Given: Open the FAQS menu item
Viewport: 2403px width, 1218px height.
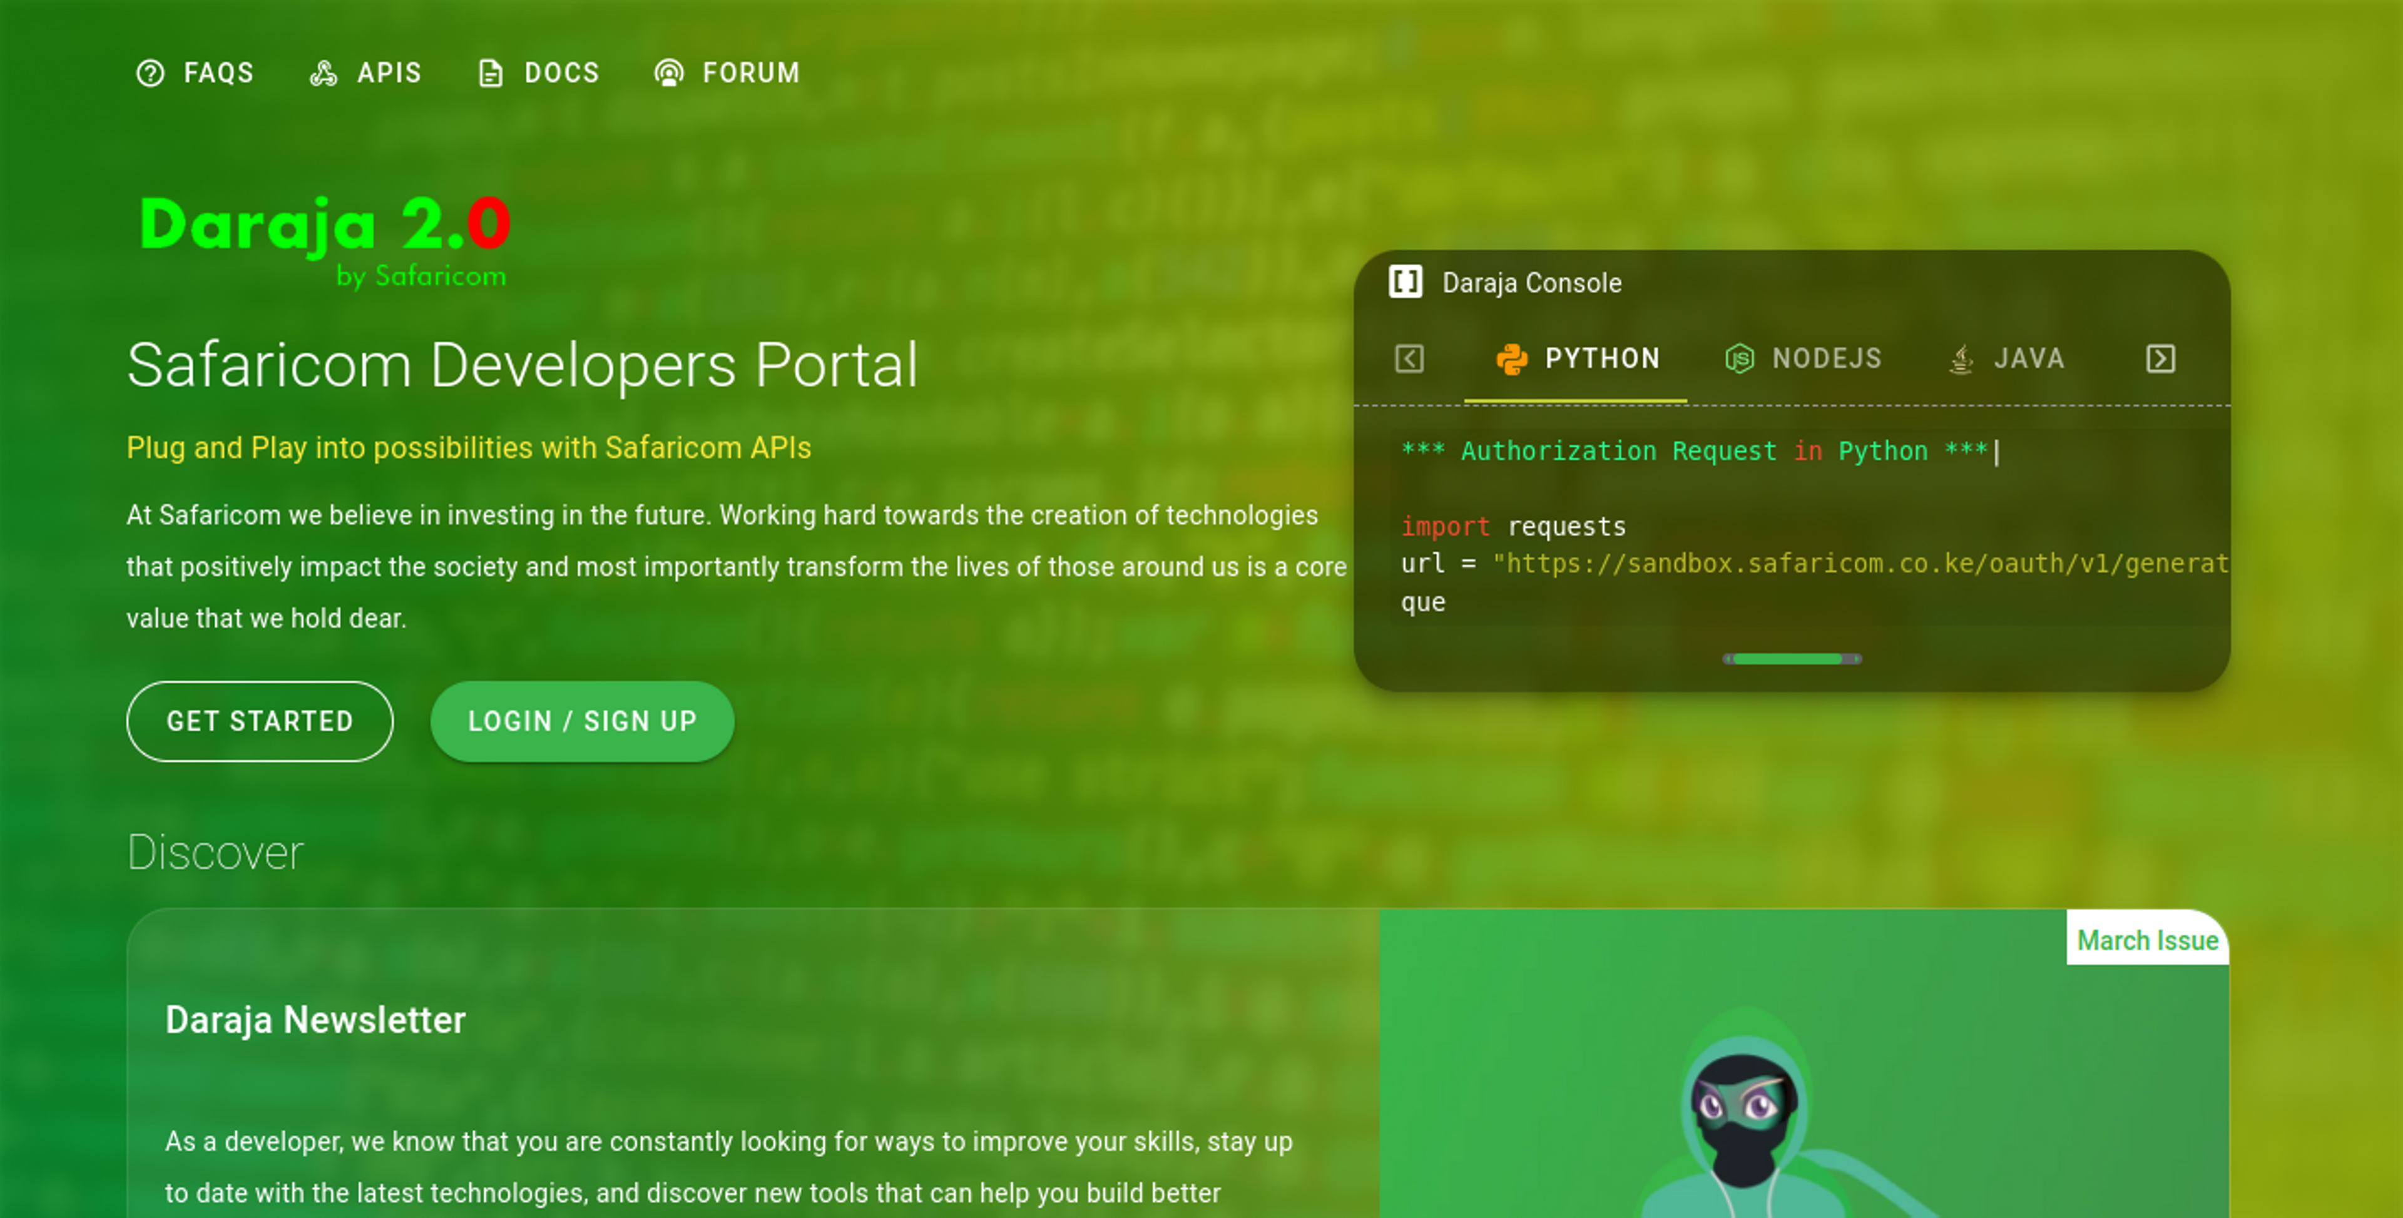Looking at the screenshot, I should coord(195,73).
